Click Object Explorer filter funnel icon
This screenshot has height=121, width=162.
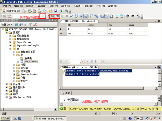click(30, 25)
